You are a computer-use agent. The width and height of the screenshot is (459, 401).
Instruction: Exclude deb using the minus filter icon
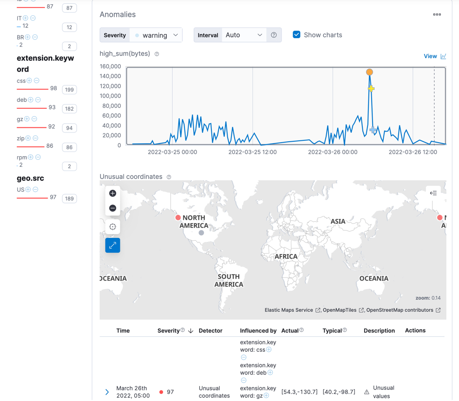coord(38,99)
